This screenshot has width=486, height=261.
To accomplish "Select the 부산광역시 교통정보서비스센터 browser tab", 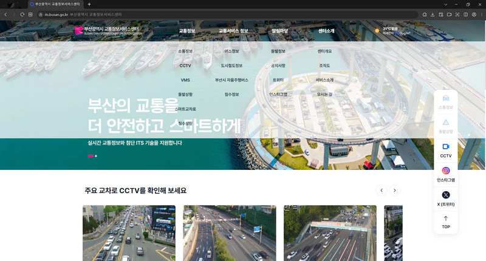I will click(56, 4).
